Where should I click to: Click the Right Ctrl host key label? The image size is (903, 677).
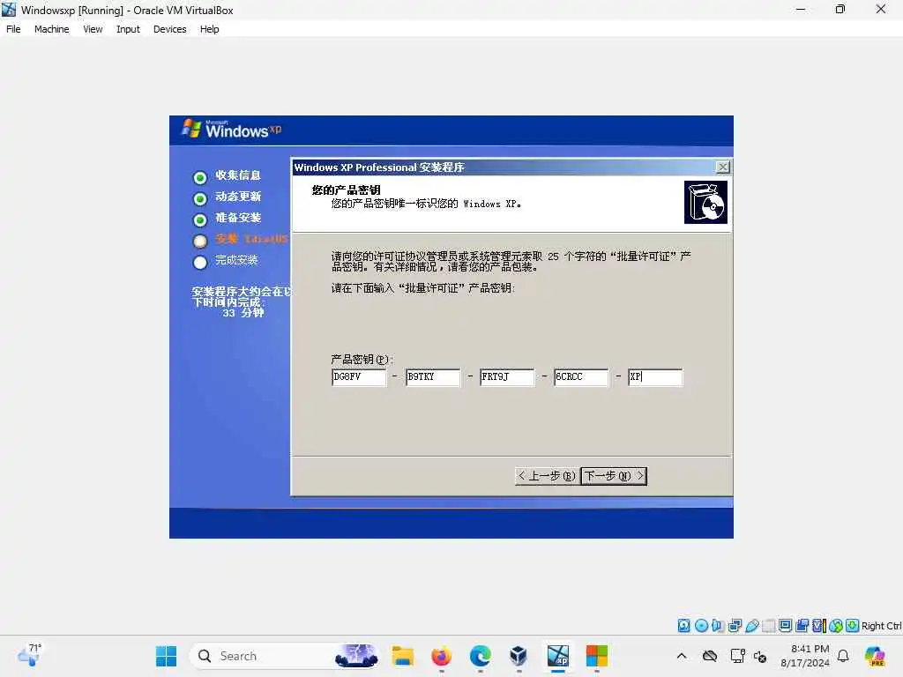[882, 626]
